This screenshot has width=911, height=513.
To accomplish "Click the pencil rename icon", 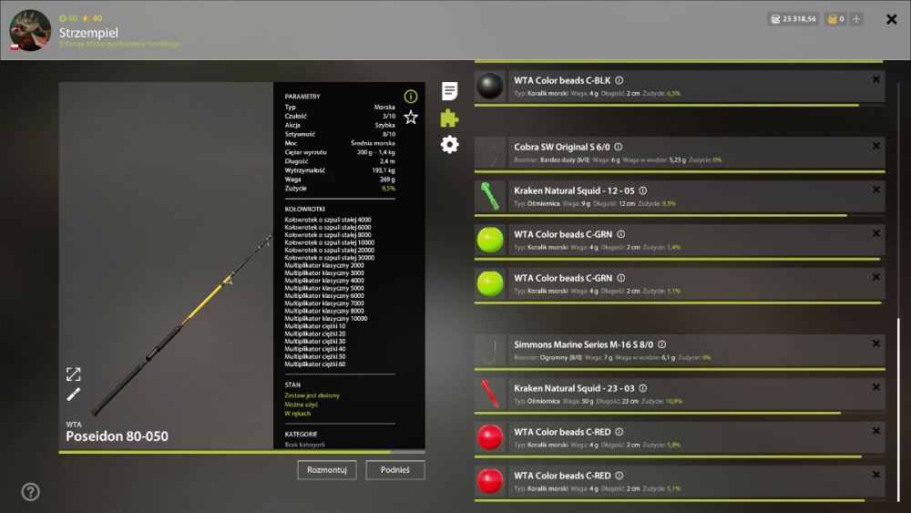I will (x=73, y=395).
